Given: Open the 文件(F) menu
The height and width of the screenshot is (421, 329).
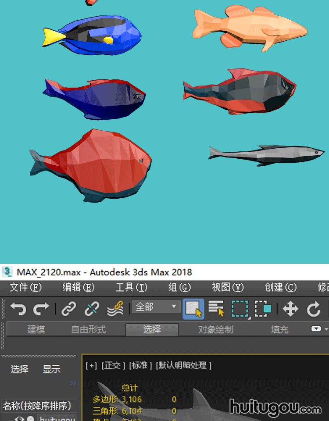Looking at the screenshot, I should 25,287.
